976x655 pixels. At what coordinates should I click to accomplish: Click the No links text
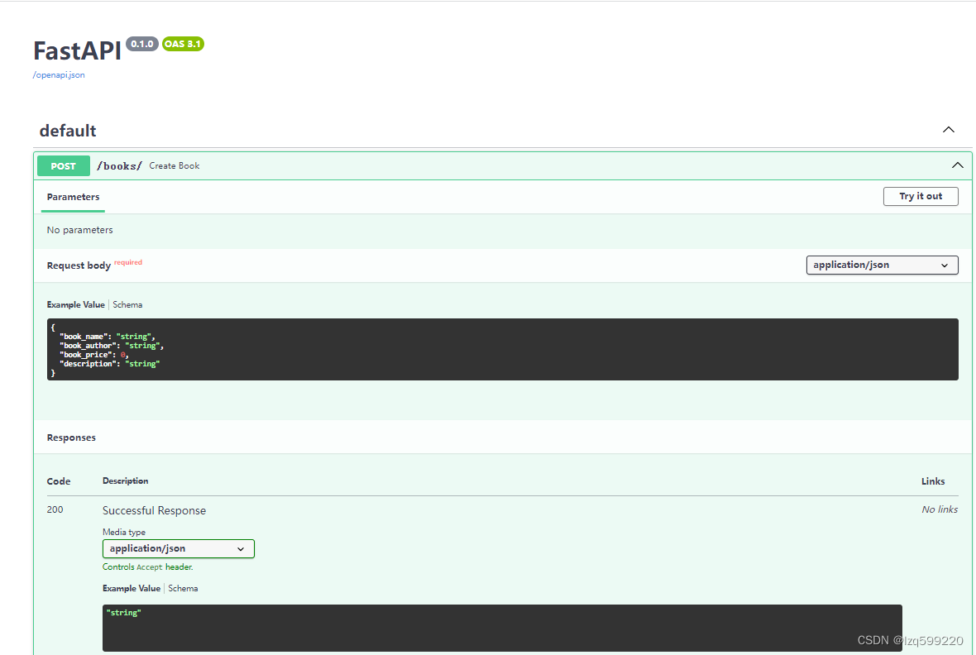click(x=940, y=509)
